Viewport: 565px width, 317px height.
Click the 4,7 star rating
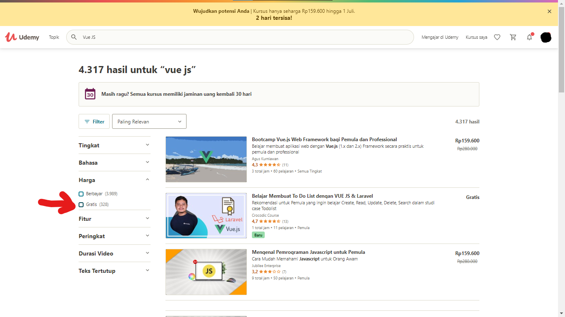(x=270, y=221)
